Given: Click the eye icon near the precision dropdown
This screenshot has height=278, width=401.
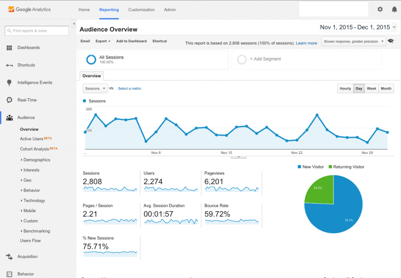Looking at the screenshot, I should pos(391,41).
